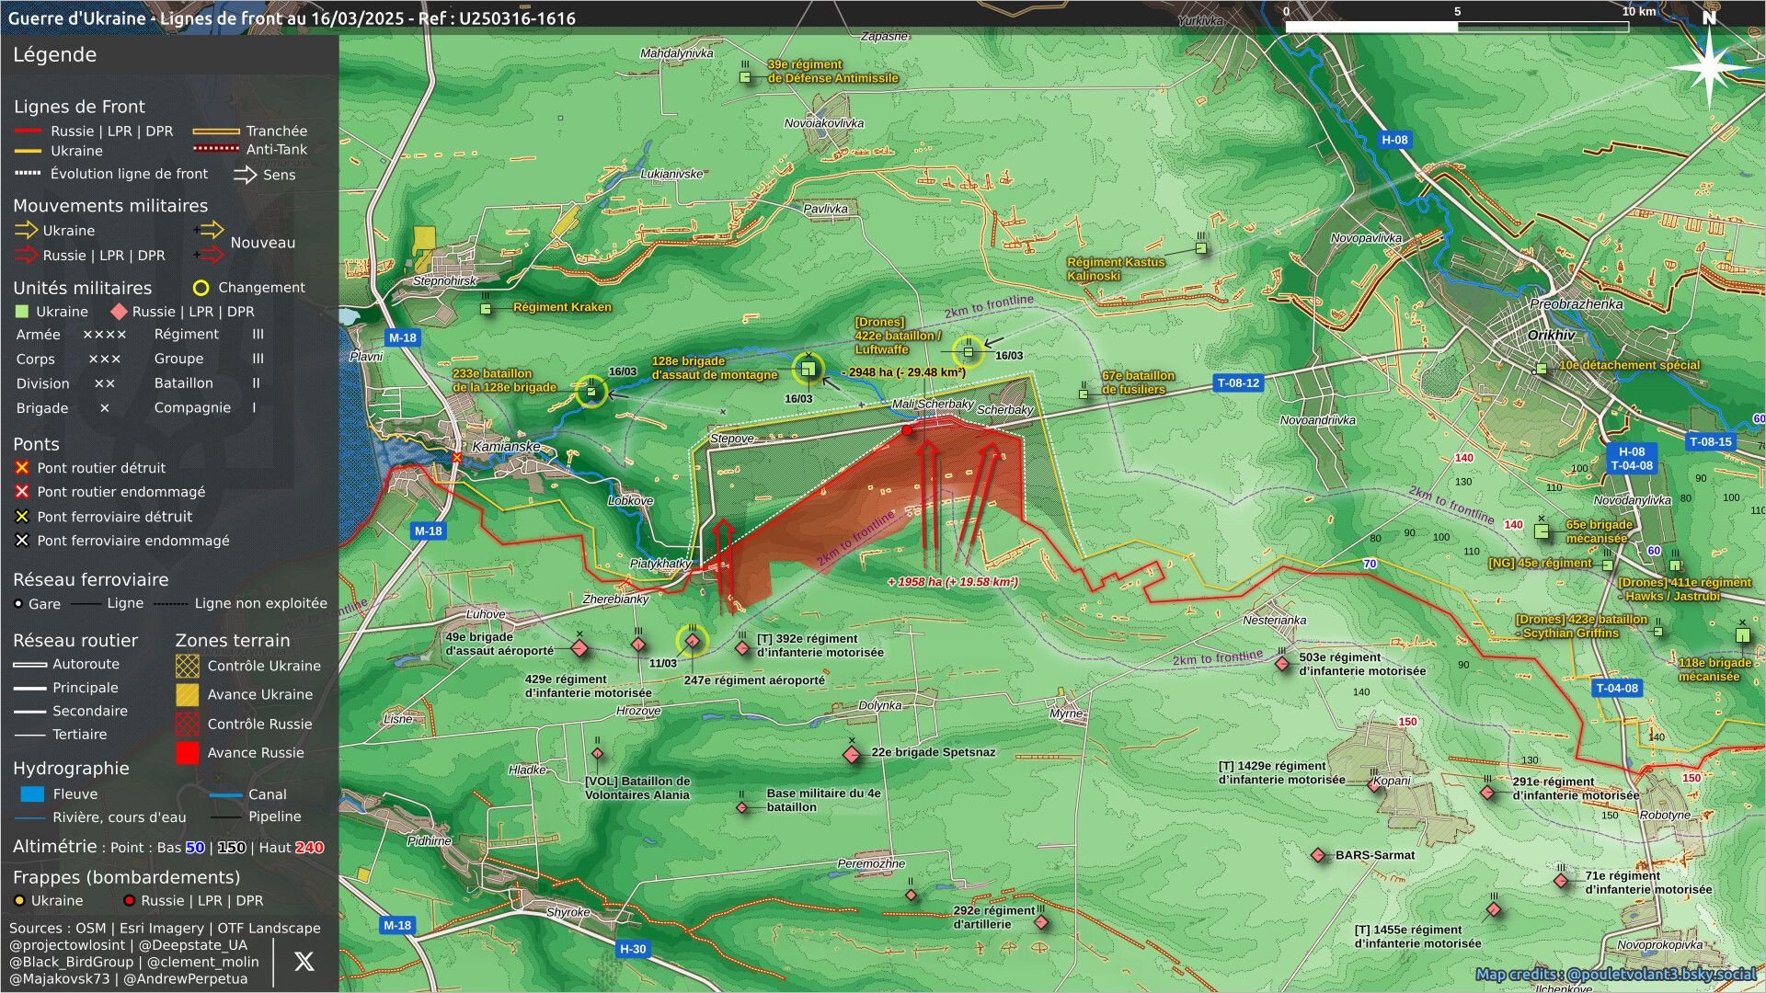Click the T-08-12 road shield
The width and height of the screenshot is (1766, 993).
[1238, 382]
